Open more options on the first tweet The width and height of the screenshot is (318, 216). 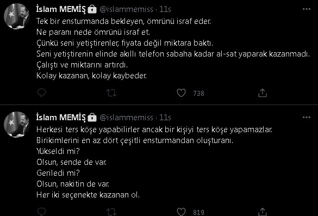(306, 9)
